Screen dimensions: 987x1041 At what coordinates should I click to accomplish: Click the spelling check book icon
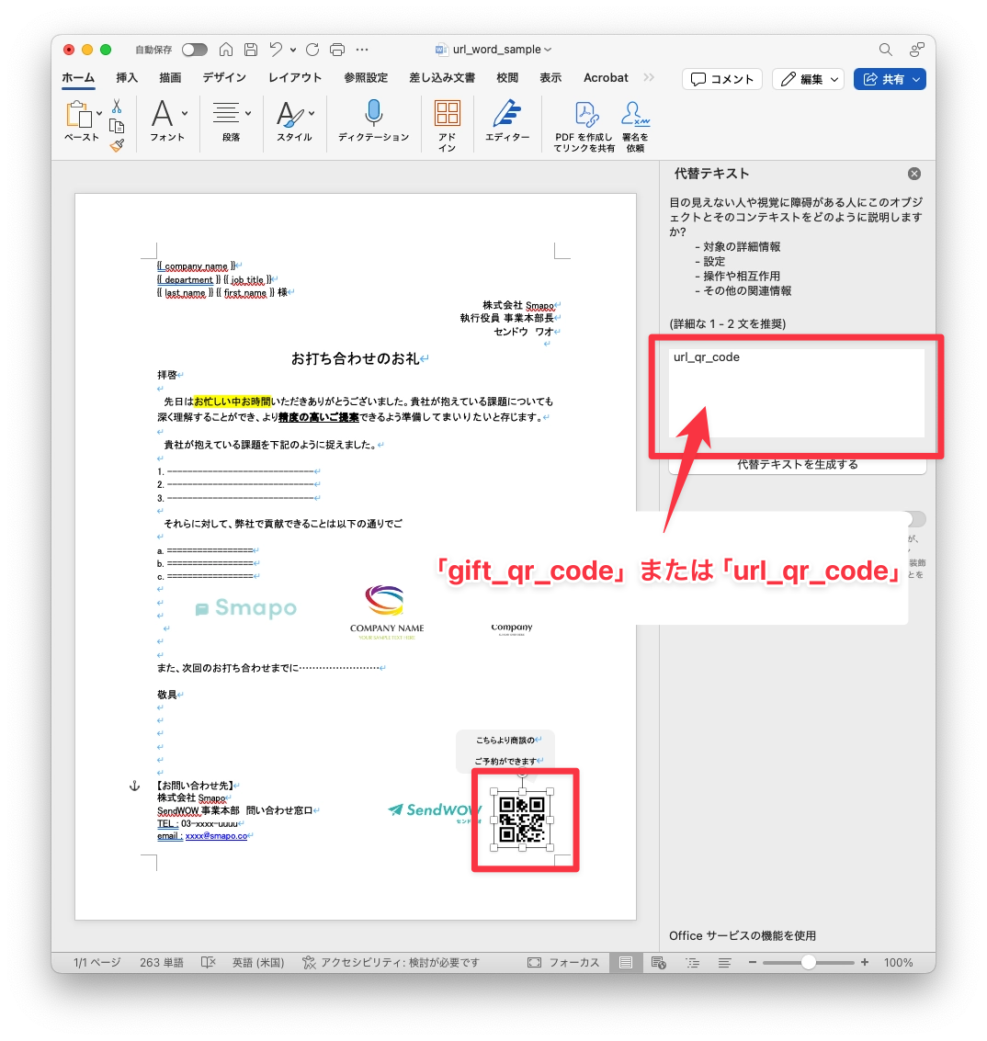pyautogui.click(x=209, y=962)
